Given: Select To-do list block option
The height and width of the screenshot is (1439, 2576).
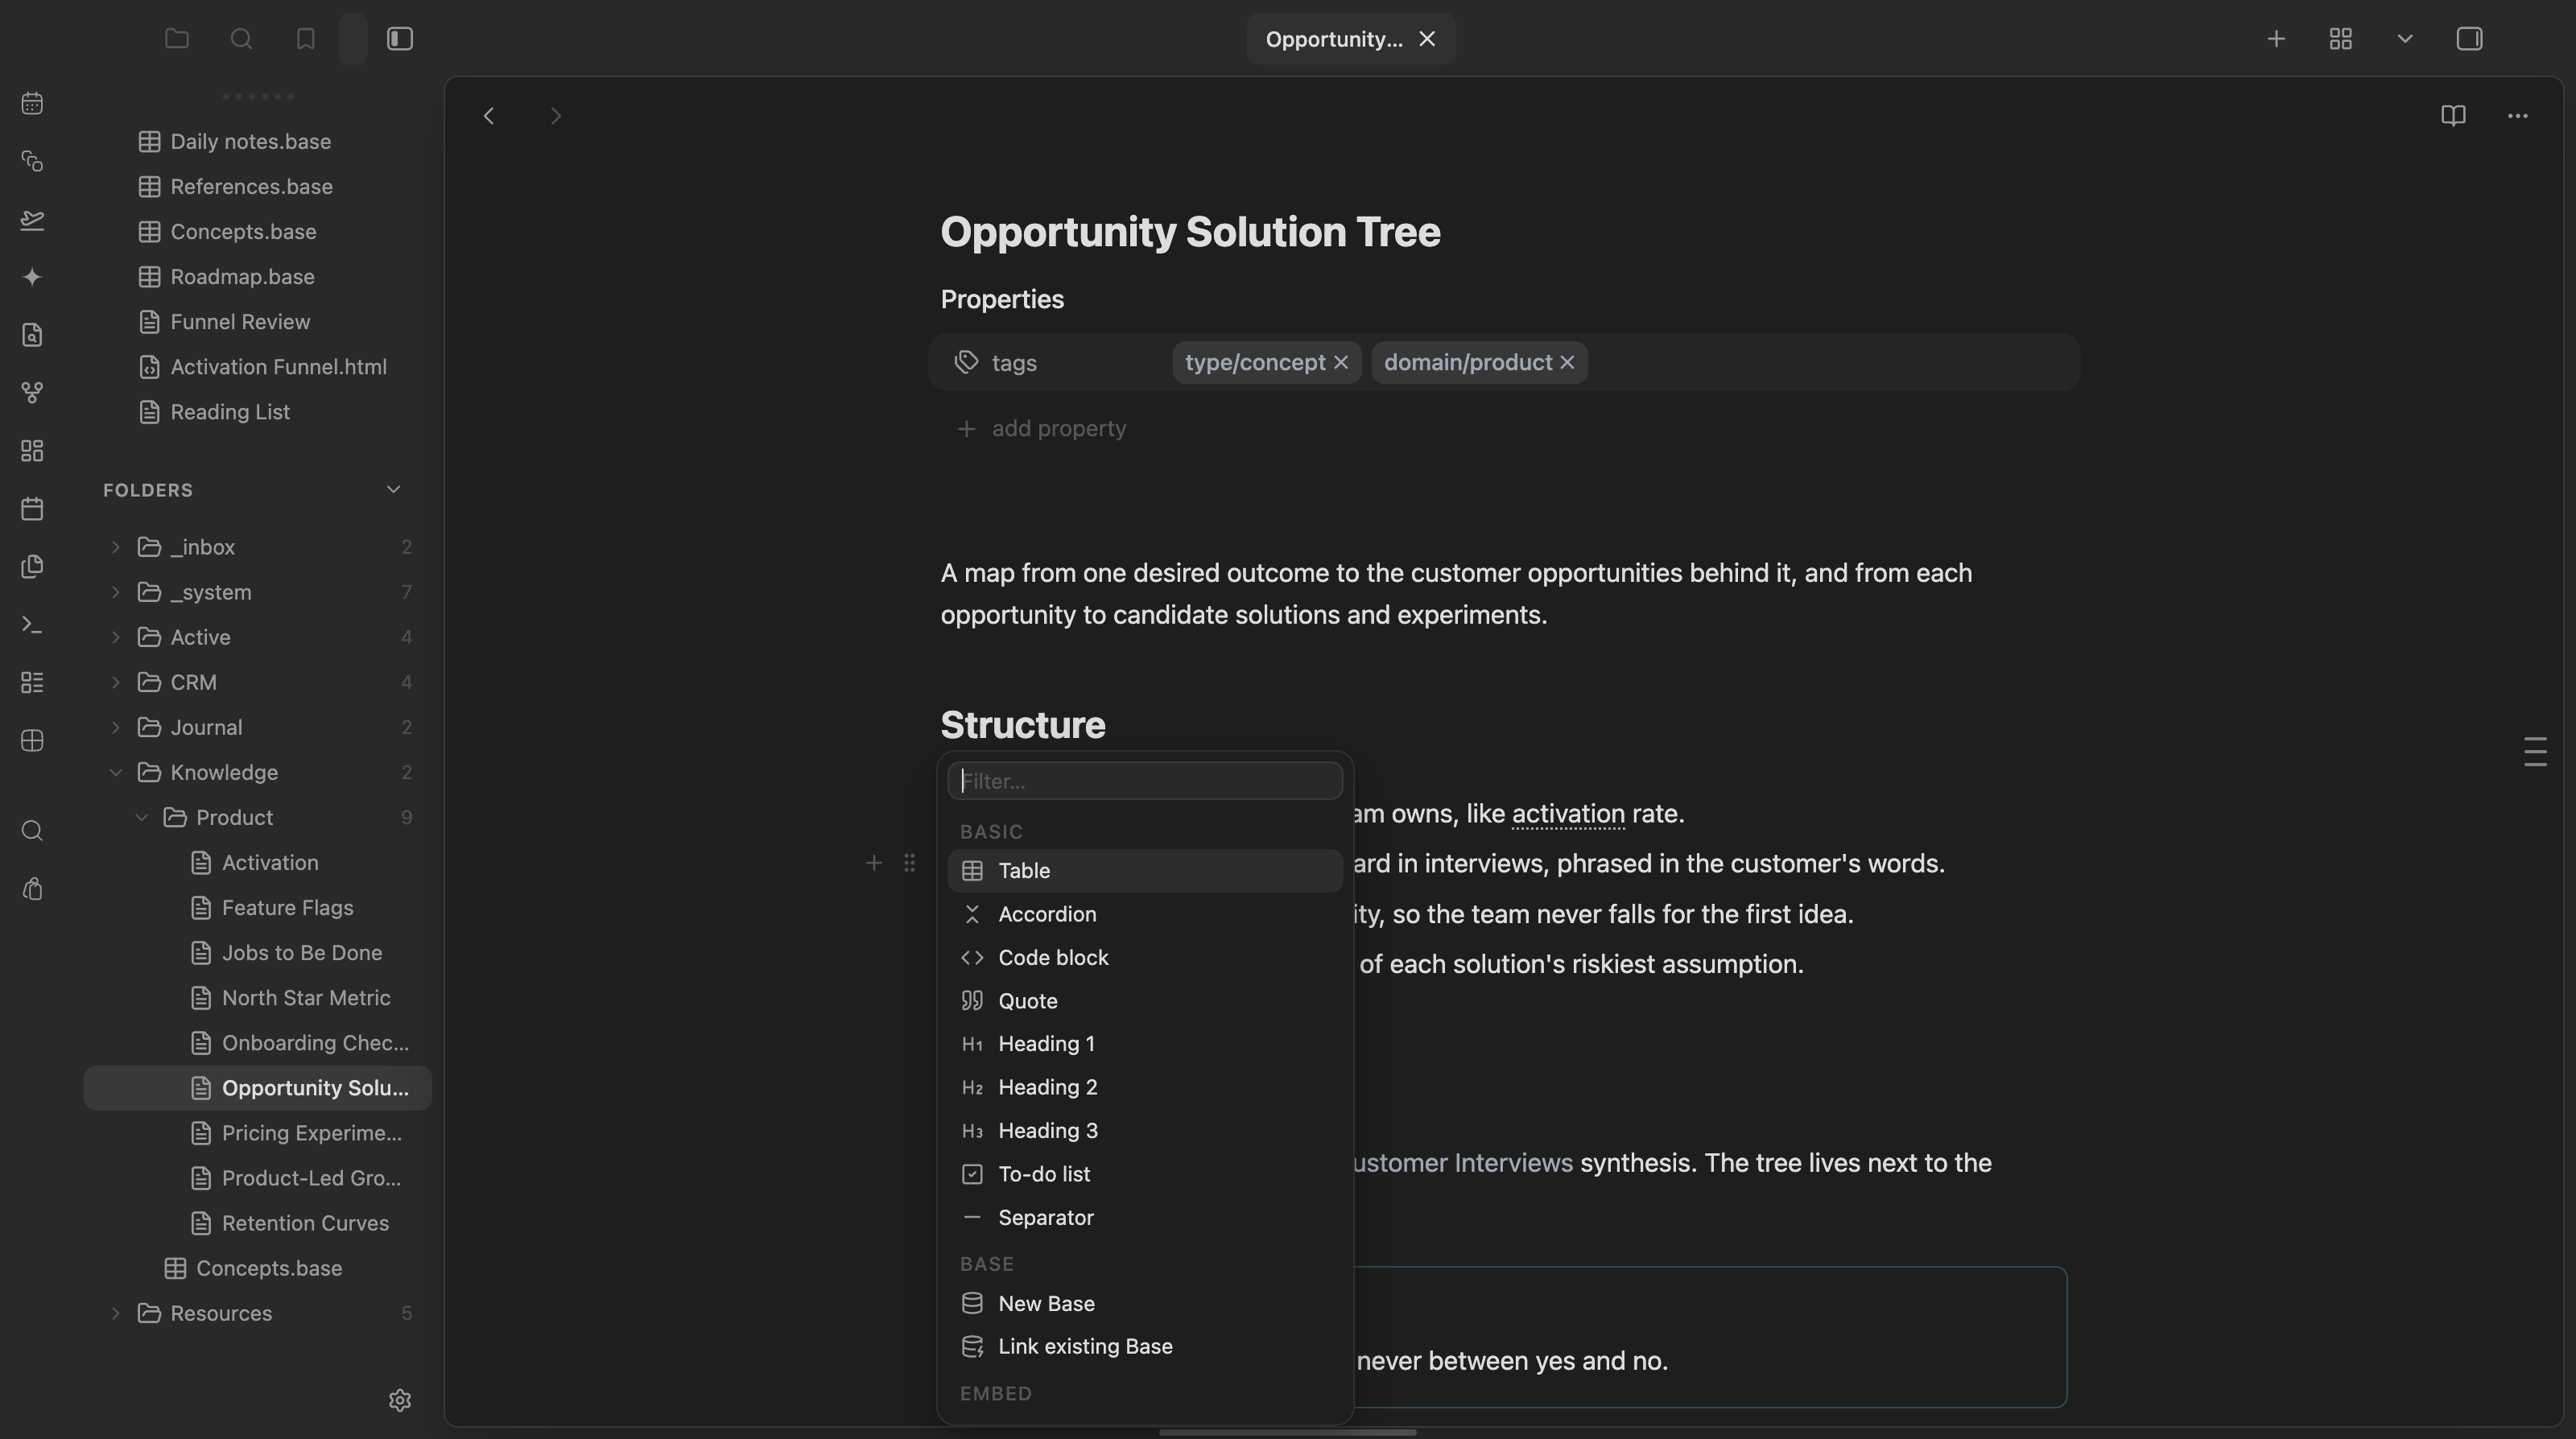Looking at the screenshot, I should [1144, 1174].
